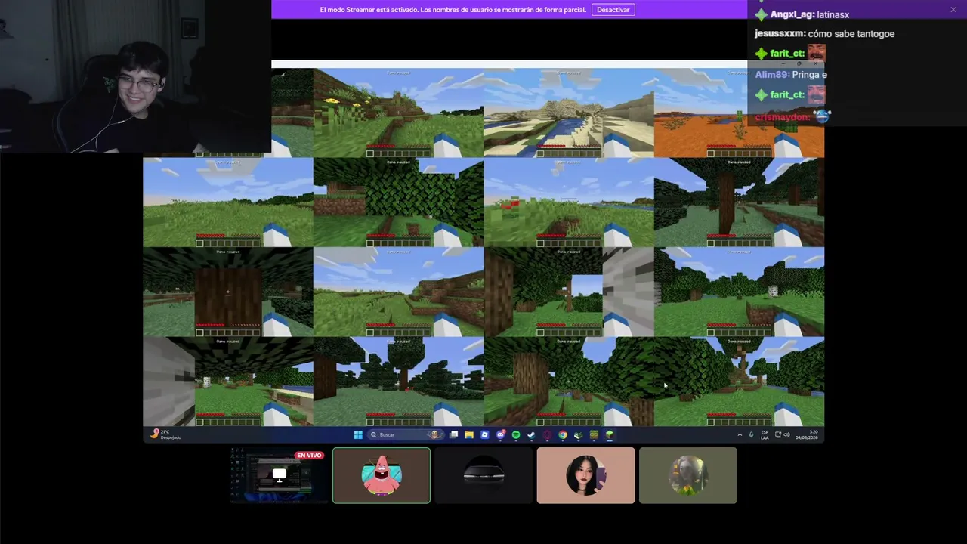
Task: Click username jesussxxm in chat
Action: tap(780, 34)
